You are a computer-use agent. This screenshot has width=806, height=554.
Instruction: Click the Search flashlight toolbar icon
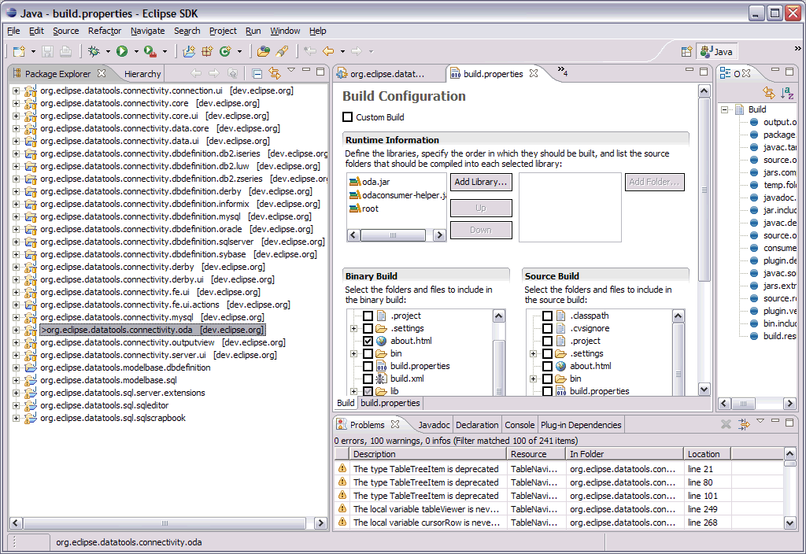[x=282, y=51]
